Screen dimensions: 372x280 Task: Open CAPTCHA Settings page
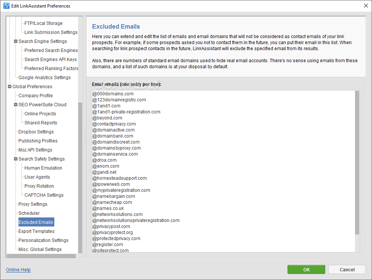[44, 195]
